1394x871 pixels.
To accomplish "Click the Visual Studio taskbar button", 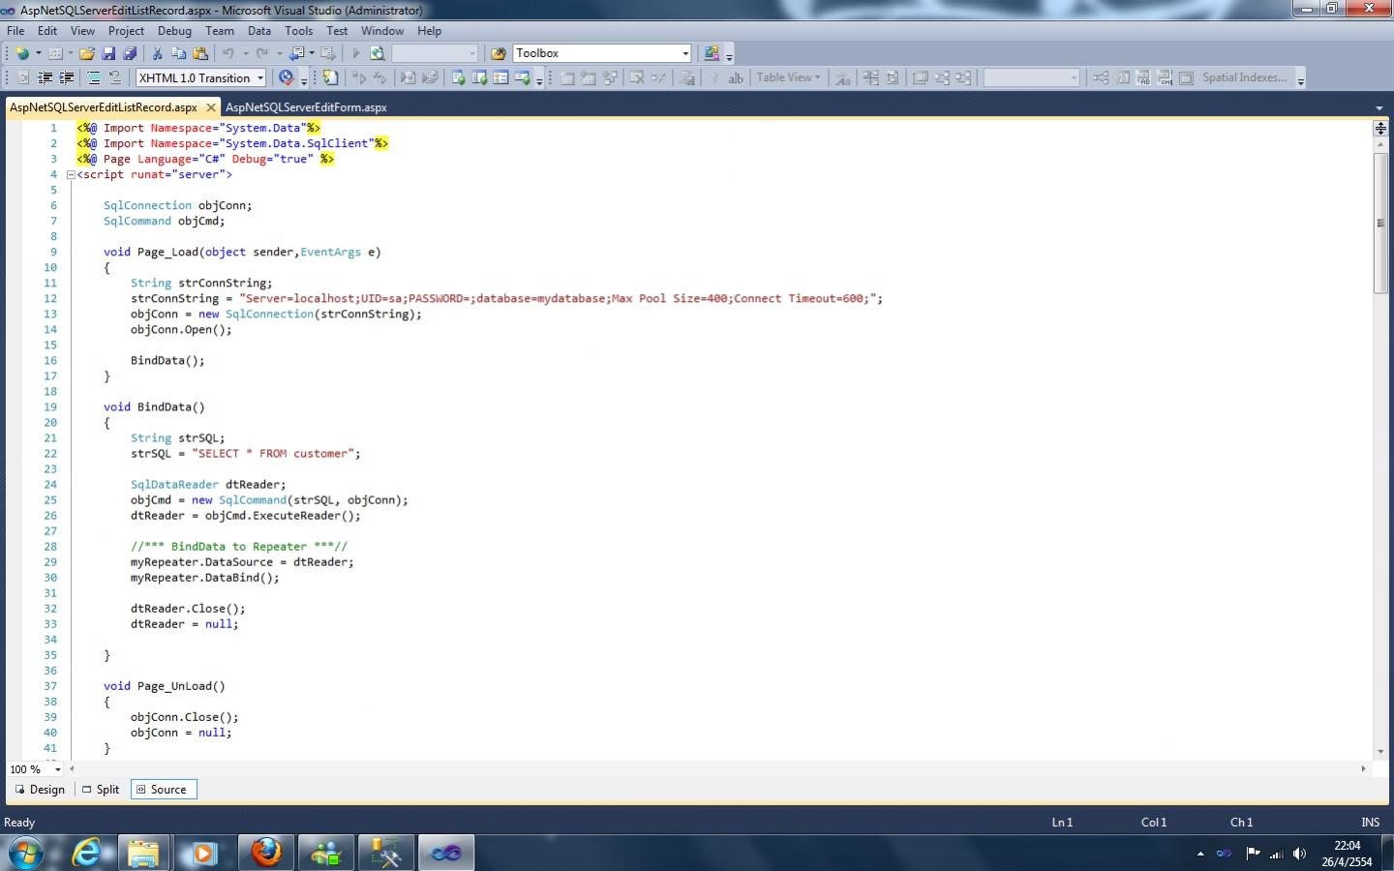I will pyautogui.click(x=445, y=853).
